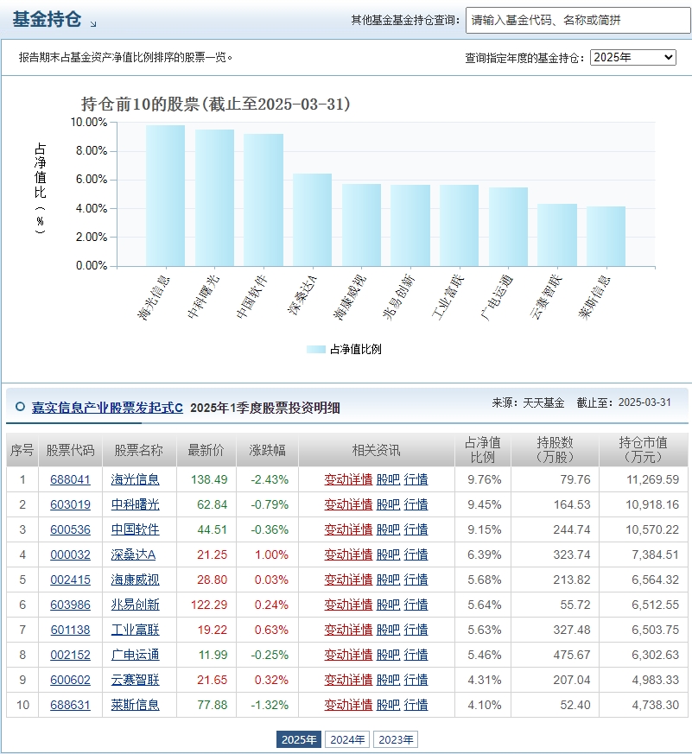Open 行情 for 莱斯信息 row
The width and height of the screenshot is (692, 754).
click(416, 705)
